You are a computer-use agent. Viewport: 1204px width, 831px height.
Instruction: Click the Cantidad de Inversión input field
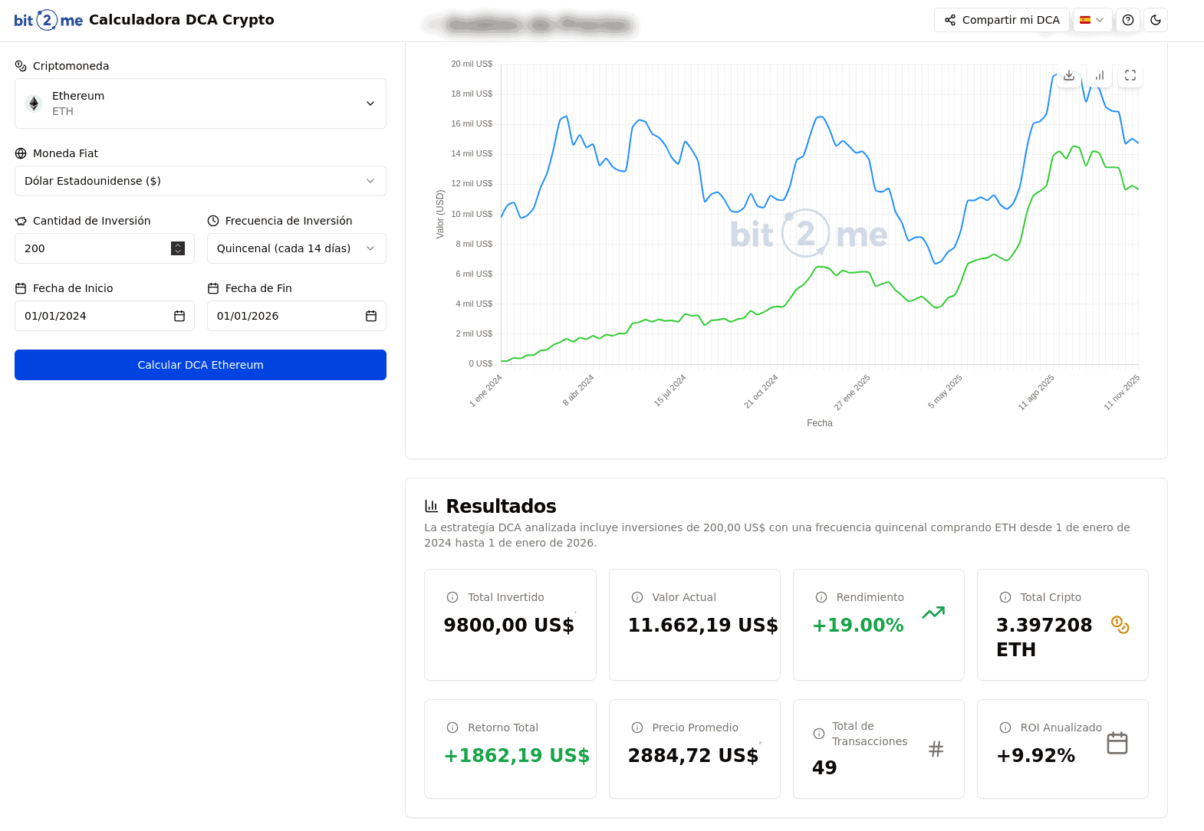[x=92, y=248]
